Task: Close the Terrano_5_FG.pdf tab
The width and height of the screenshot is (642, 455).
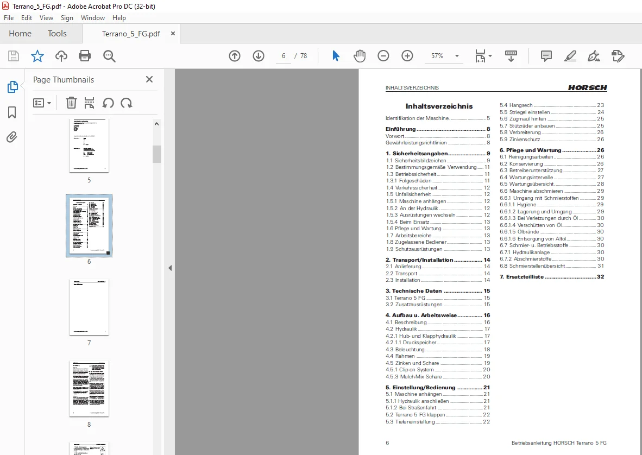Action: (x=173, y=34)
